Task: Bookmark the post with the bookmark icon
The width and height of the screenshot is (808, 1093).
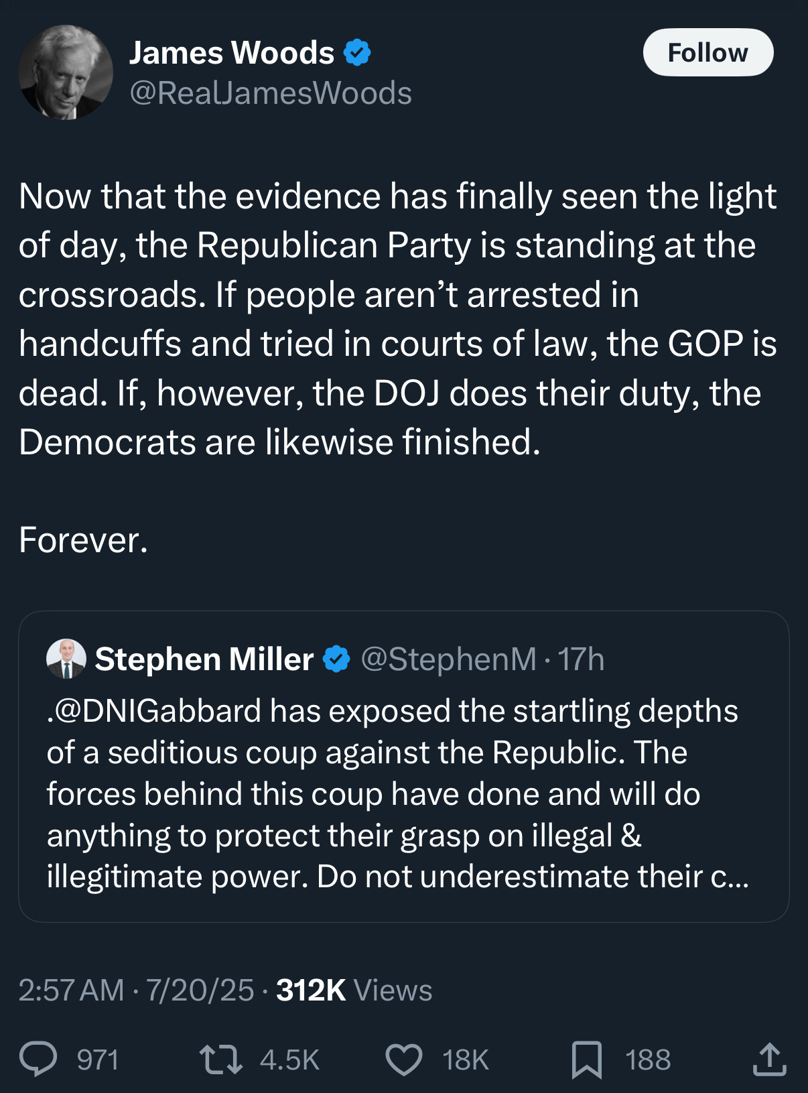Action: pos(587,1060)
